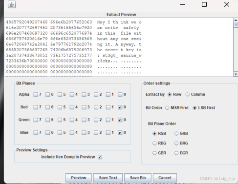Image resolution: width=238 pixels, height=184 pixels.
Task: Select RGB bit plane order
Action: pyautogui.click(x=154, y=134)
